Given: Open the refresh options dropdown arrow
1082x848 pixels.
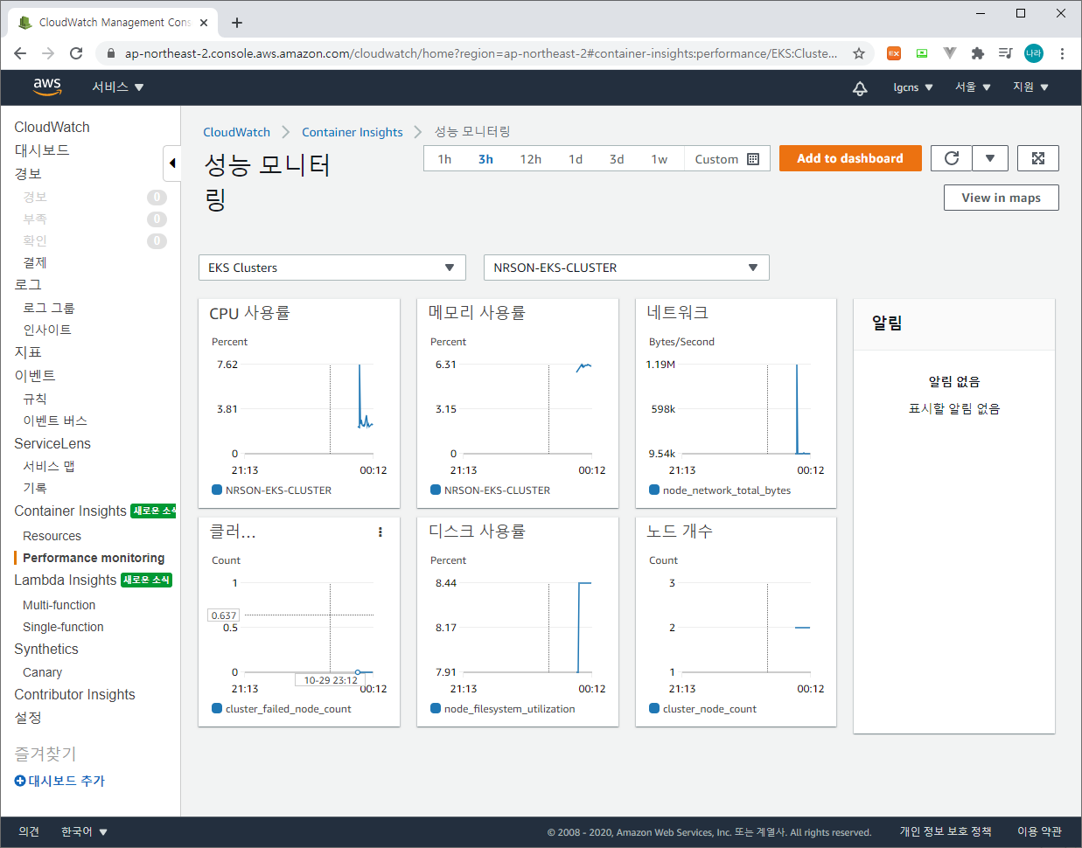Looking at the screenshot, I should coord(990,158).
